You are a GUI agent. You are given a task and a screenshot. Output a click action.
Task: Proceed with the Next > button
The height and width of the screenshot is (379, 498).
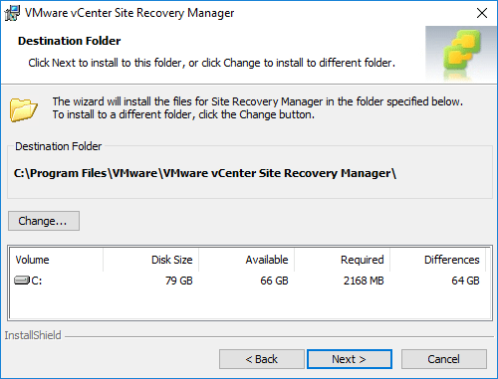click(x=350, y=359)
